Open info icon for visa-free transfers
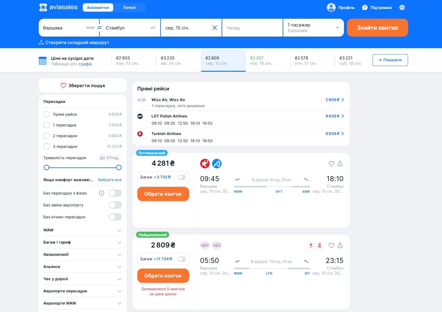The image size is (442, 312). click(102, 193)
